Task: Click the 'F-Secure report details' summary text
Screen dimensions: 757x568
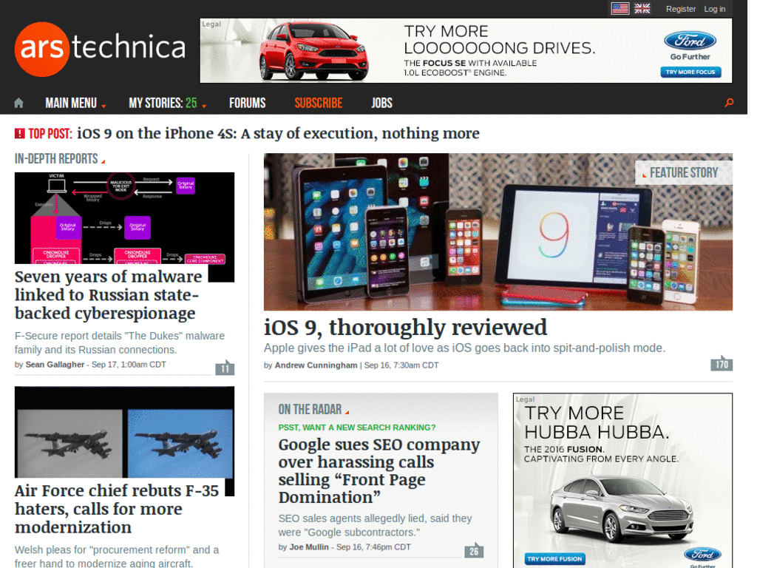Action: pos(119,342)
